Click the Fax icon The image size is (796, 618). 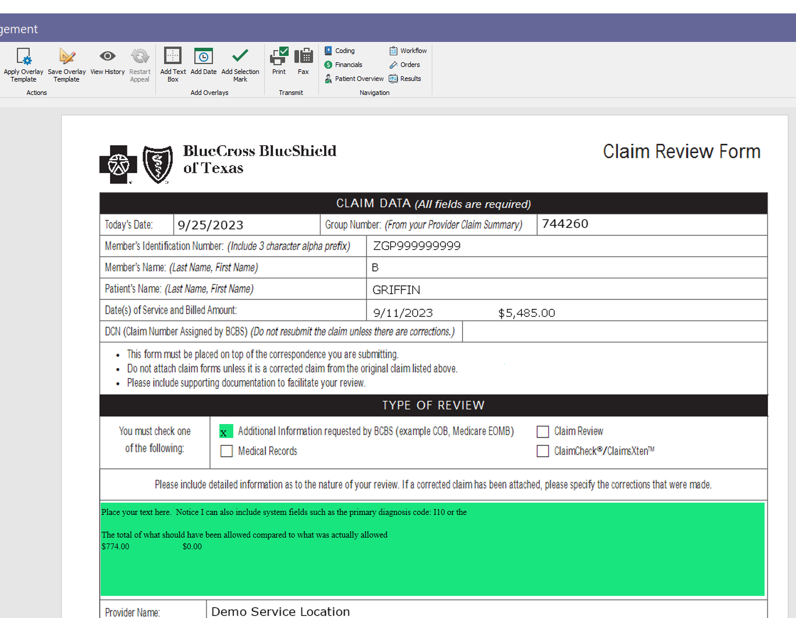(303, 56)
